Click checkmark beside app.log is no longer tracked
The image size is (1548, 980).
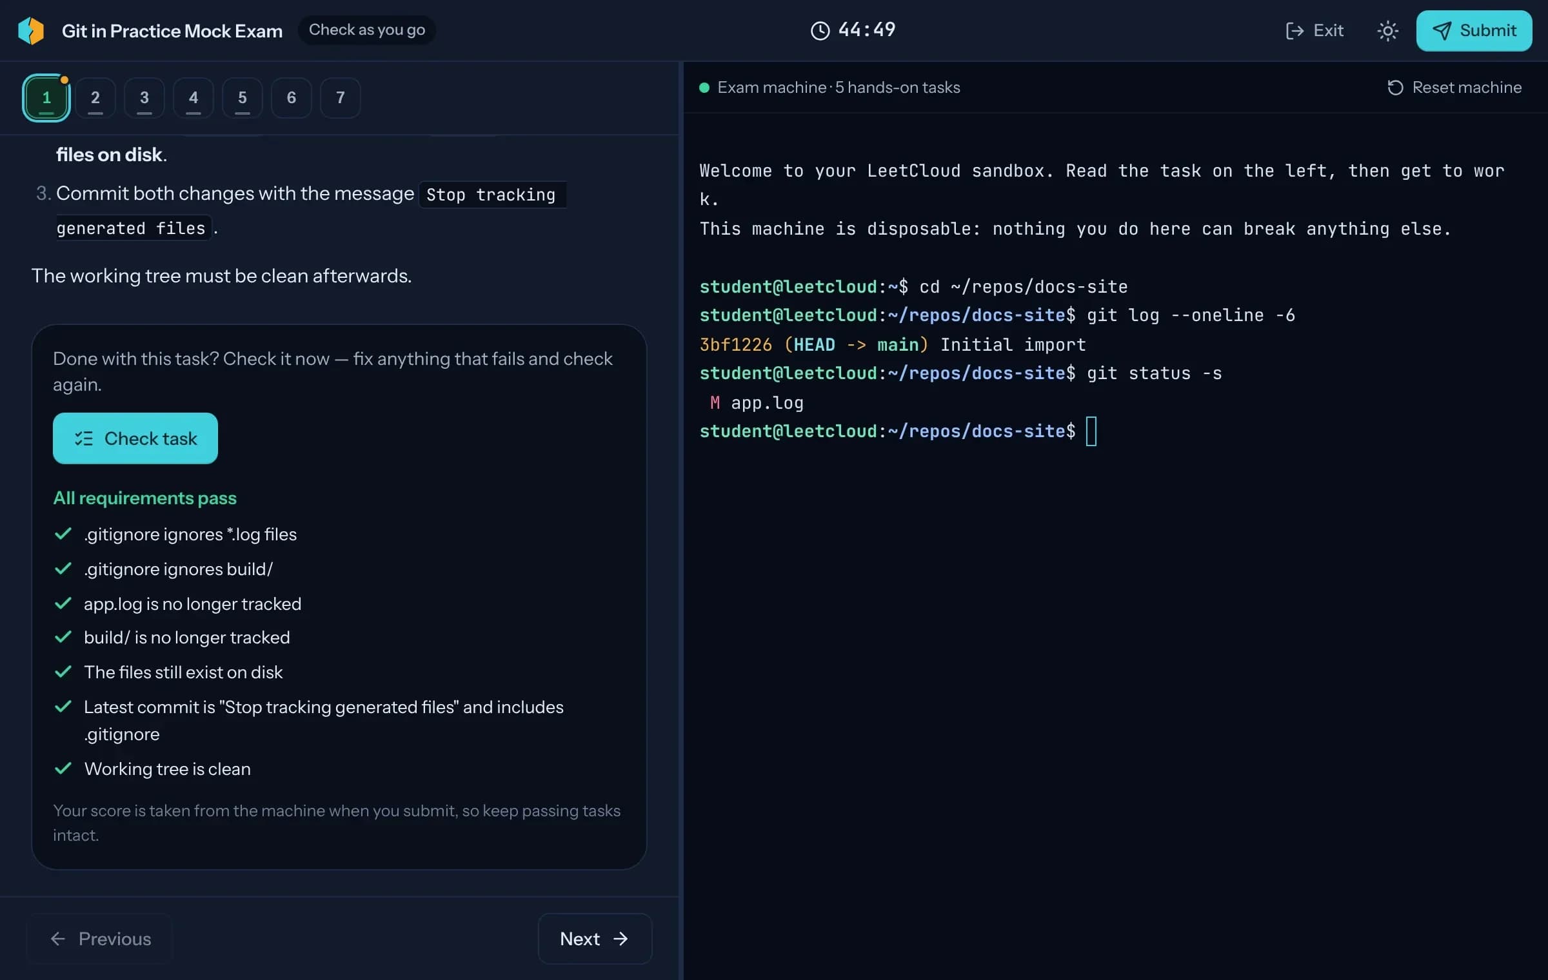(63, 603)
